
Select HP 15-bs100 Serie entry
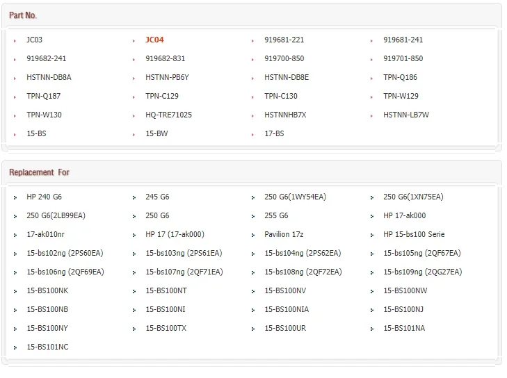[415, 234]
